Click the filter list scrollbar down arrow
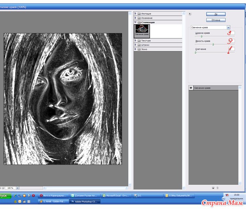This screenshot has width=246, height=209. [x=184, y=188]
